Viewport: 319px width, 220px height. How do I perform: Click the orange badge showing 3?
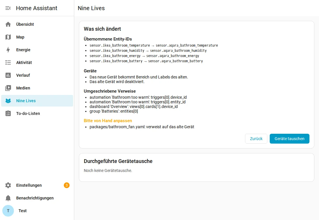coord(66,185)
